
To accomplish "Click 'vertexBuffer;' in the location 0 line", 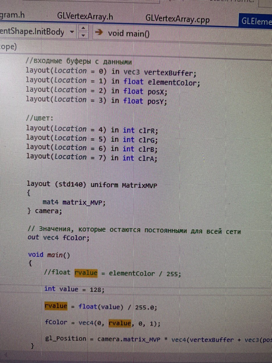I will pyautogui.click(x=170, y=73).
